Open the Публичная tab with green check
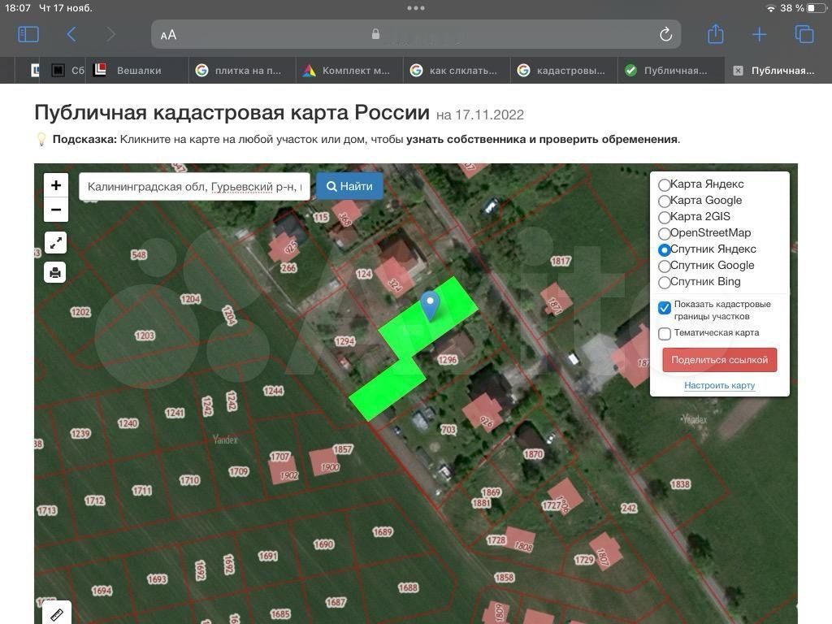This screenshot has width=832, height=624. tap(670, 70)
